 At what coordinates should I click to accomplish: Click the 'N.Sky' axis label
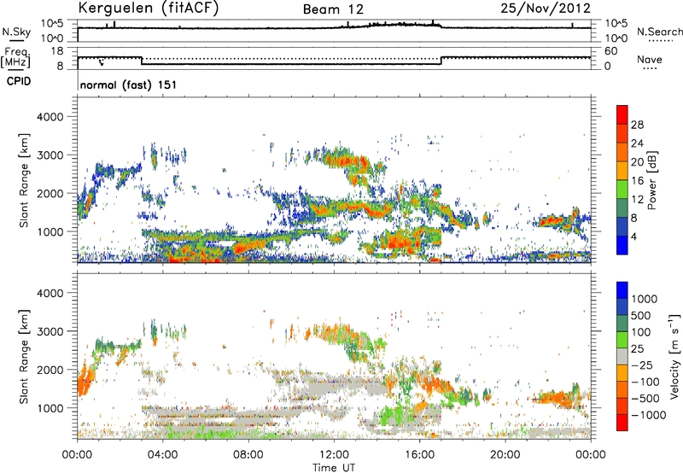[16, 32]
